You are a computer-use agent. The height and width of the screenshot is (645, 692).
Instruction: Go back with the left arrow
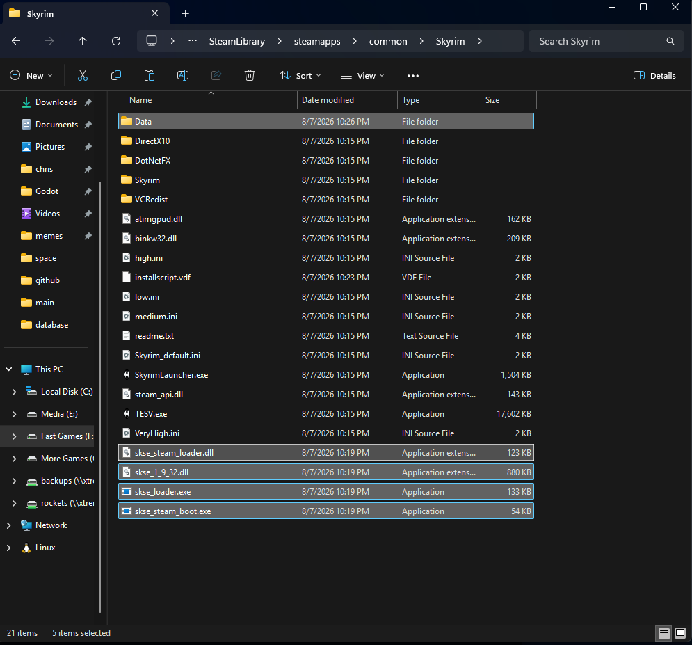[16, 41]
